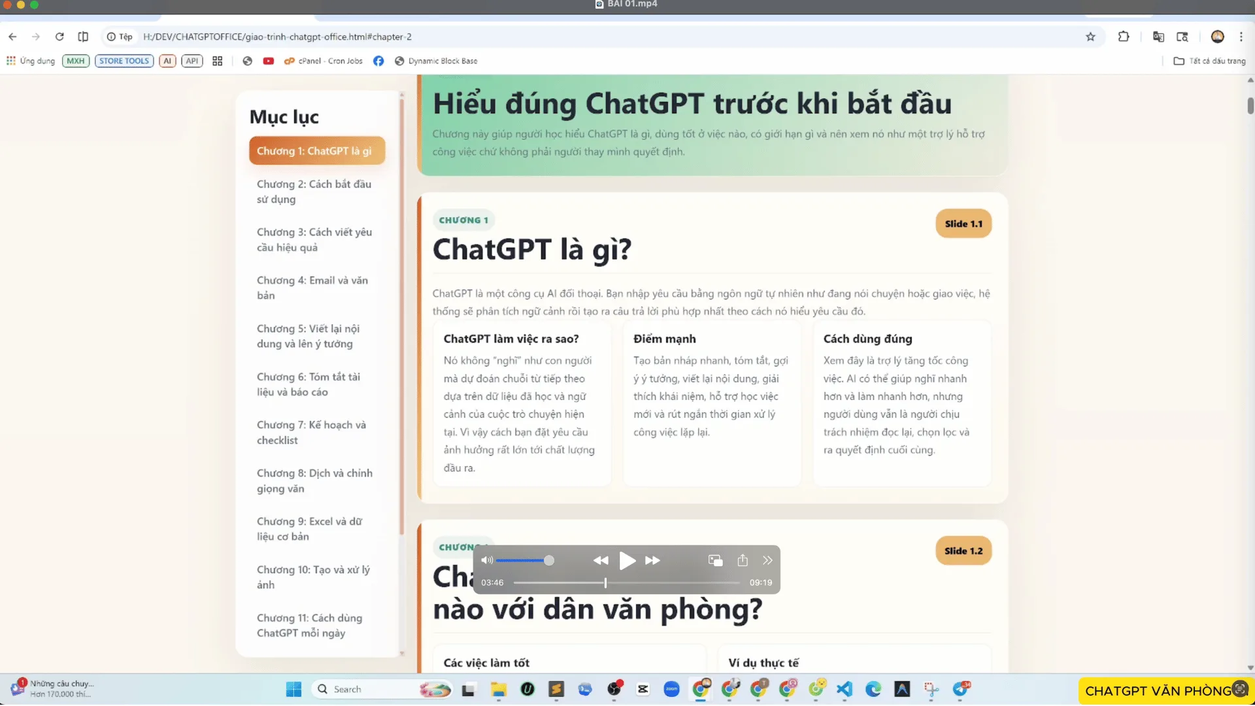This screenshot has width=1255, height=706.
Task: Toggle the browser side panel icon
Action: tap(83, 37)
